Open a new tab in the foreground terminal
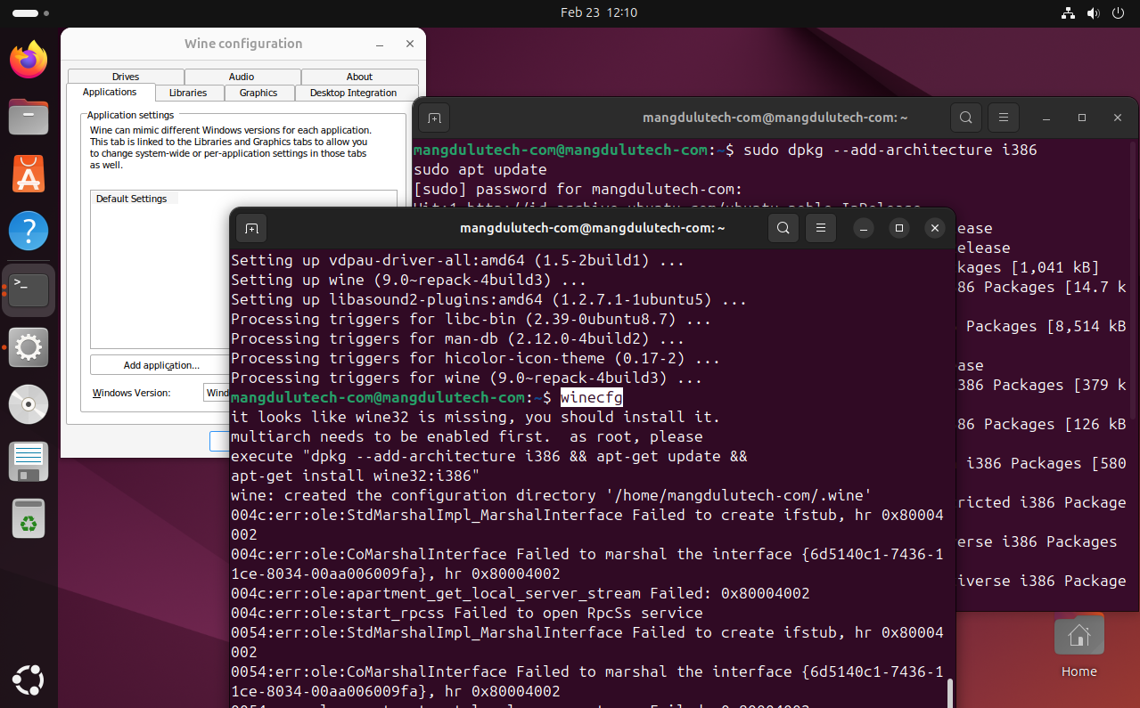 click(251, 228)
